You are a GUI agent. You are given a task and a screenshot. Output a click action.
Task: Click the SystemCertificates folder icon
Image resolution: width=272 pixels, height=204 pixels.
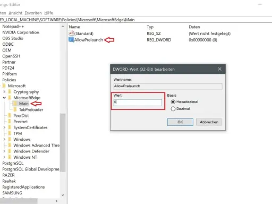pyautogui.click(x=10, y=127)
